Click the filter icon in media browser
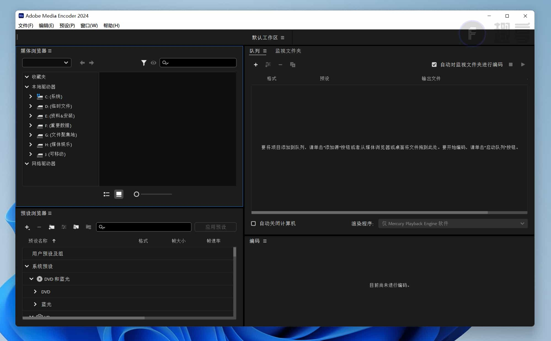The width and height of the screenshot is (551, 341). tap(144, 62)
